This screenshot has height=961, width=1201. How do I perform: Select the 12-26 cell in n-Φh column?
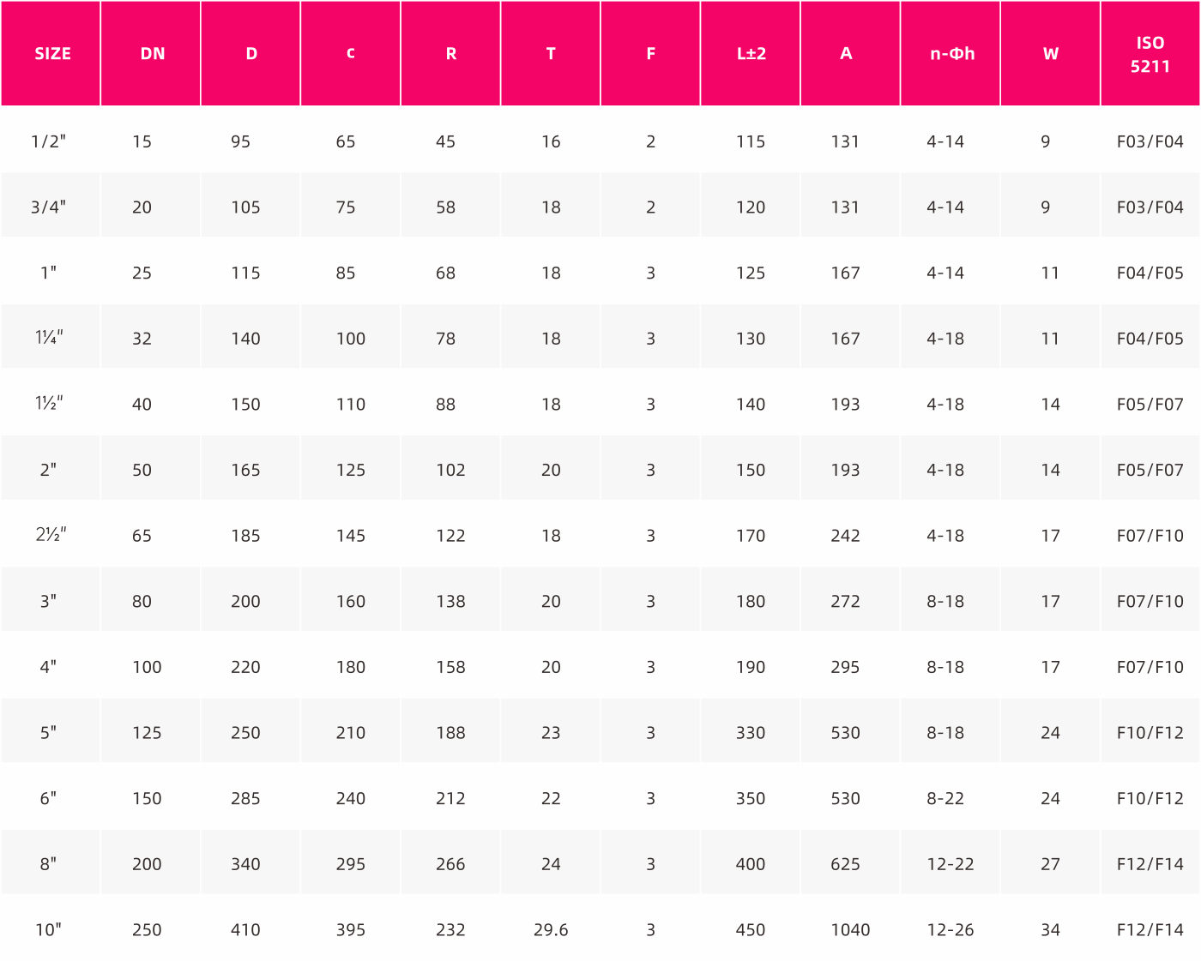pos(951,930)
